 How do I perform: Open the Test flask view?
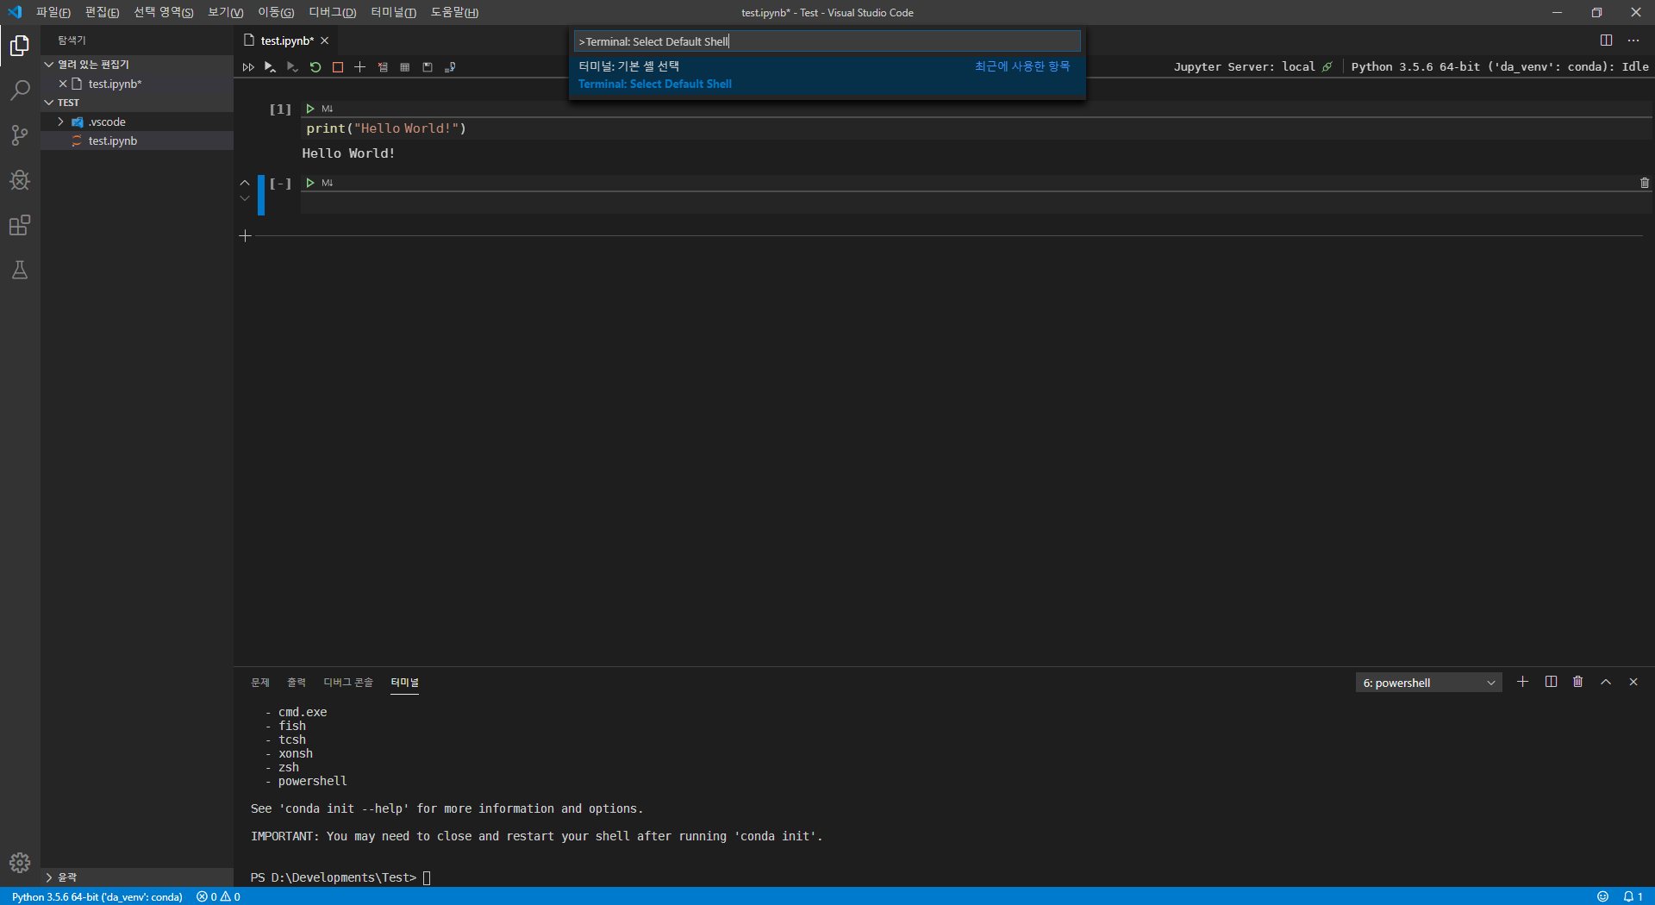click(20, 270)
